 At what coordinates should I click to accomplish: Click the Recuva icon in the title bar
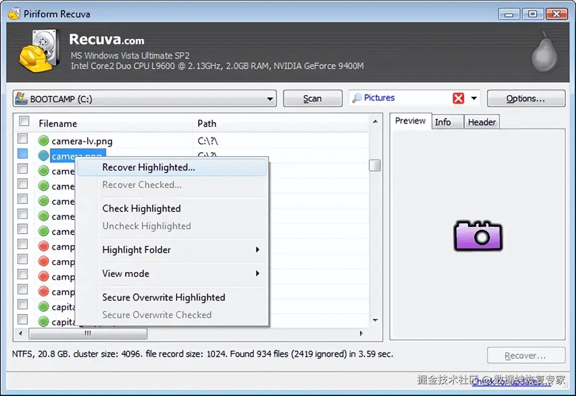14,14
